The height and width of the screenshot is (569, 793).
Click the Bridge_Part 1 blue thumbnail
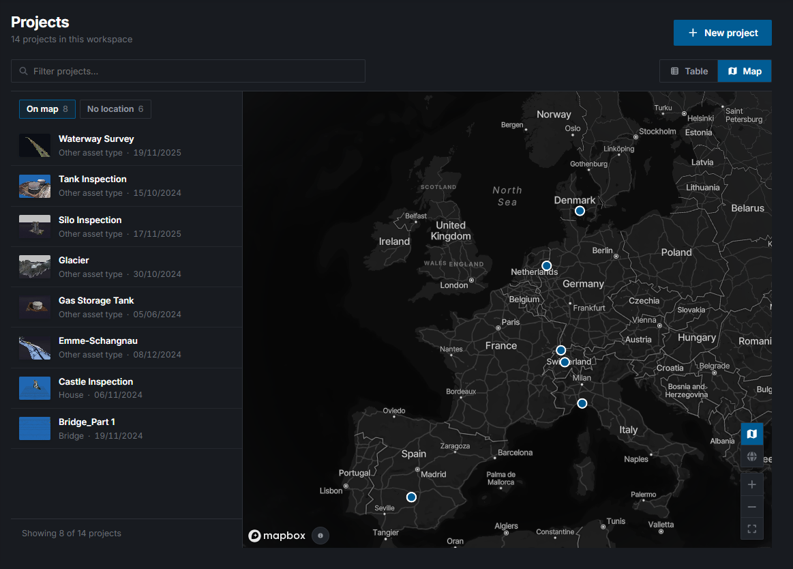point(35,428)
